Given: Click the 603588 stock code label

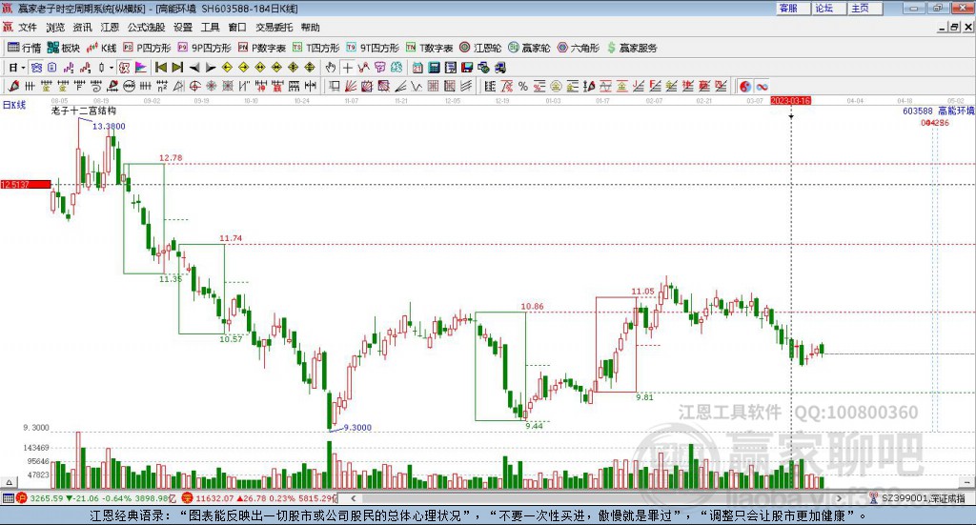Looking at the screenshot, I should pos(918,111).
